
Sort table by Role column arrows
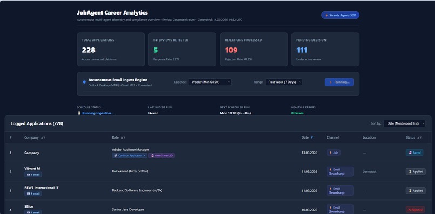coord(123,137)
